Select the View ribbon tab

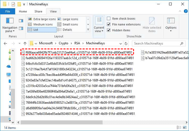(53, 11)
